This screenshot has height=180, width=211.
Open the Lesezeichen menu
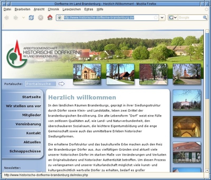pyautogui.click(x=71, y=9)
